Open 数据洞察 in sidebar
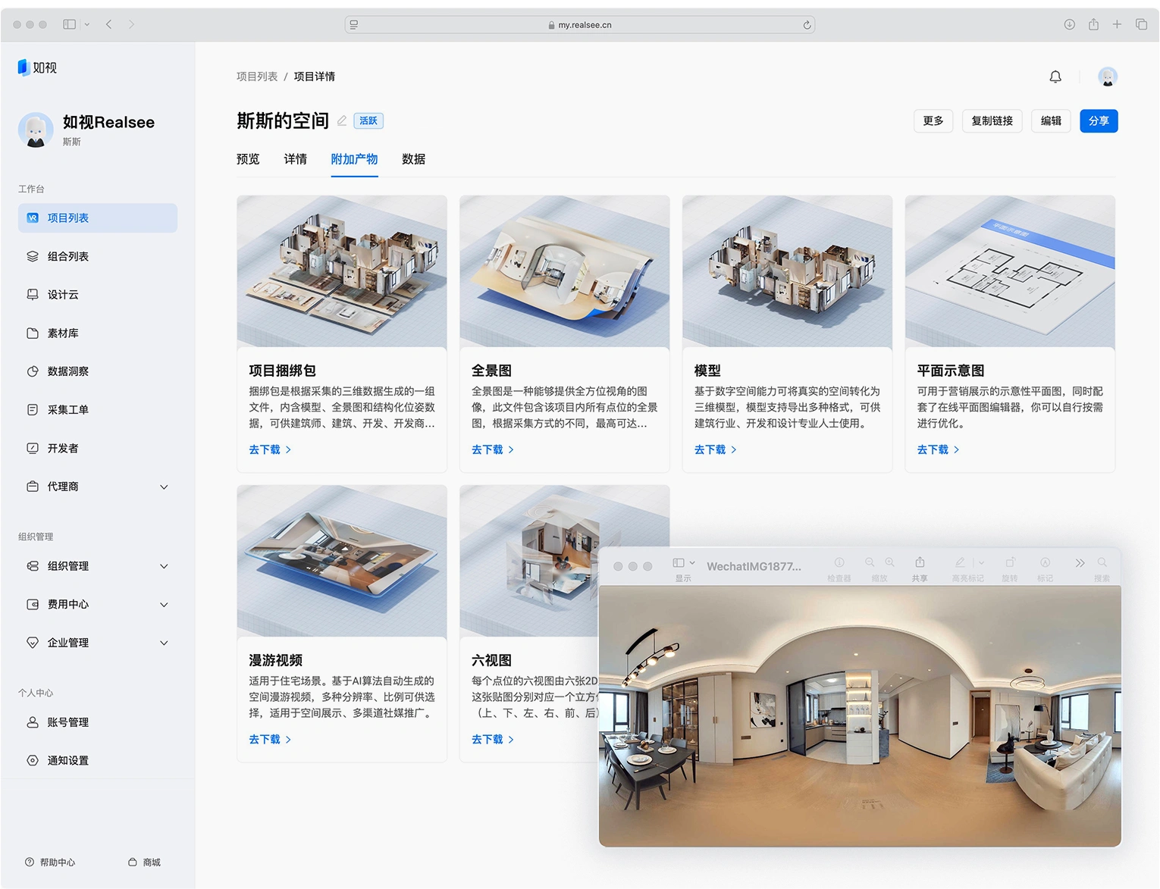The height and width of the screenshot is (889, 1160). pyautogui.click(x=67, y=371)
